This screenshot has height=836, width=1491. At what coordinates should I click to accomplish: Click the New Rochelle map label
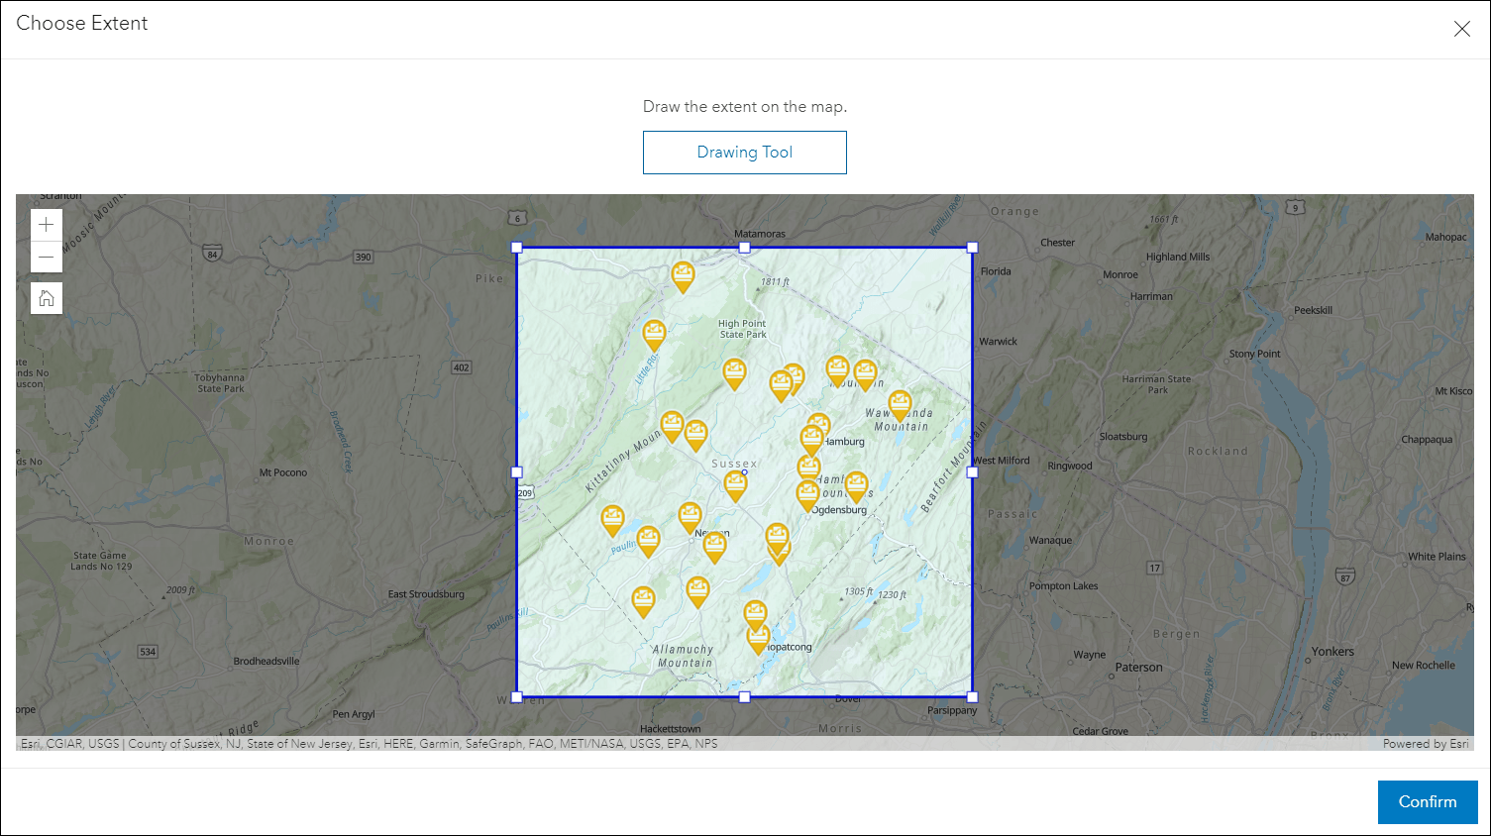[x=1424, y=666]
